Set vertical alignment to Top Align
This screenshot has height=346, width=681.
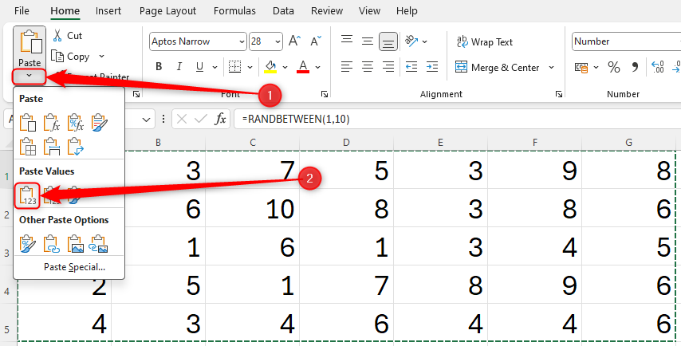[347, 41]
